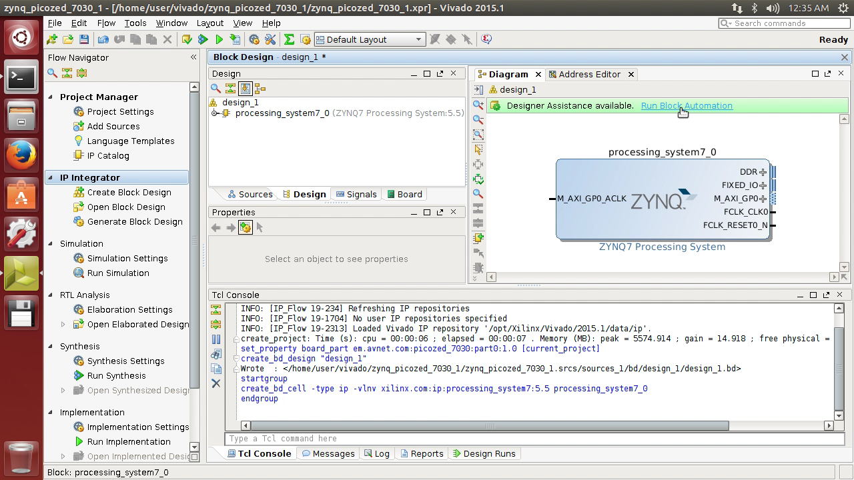
Task: Open the Flow menu
Action: tap(106, 23)
